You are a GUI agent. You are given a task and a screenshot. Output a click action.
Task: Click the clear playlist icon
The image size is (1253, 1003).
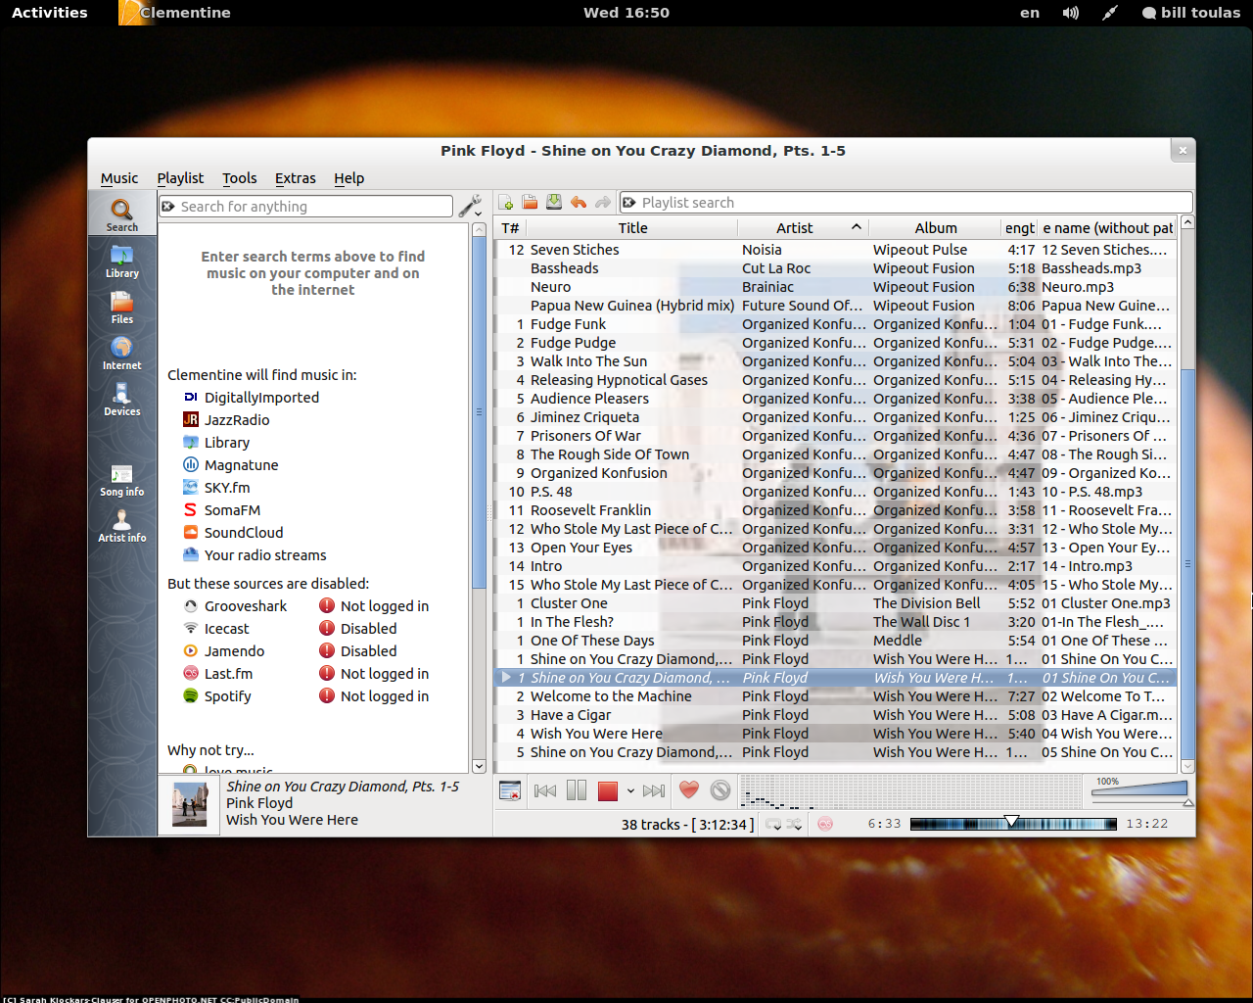click(x=510, y=790)
